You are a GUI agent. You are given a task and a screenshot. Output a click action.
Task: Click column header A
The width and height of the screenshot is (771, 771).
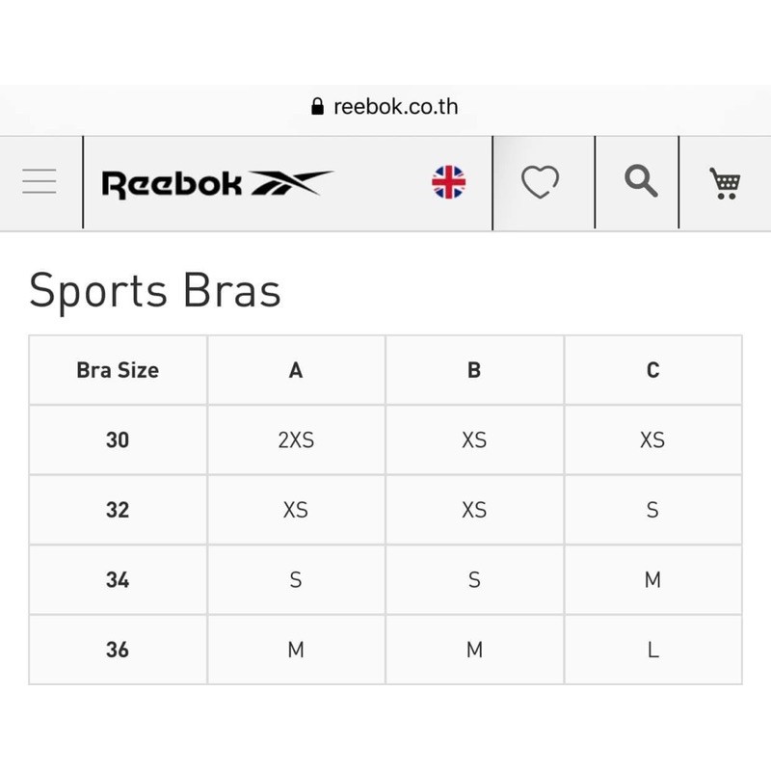tap(296, 370)
